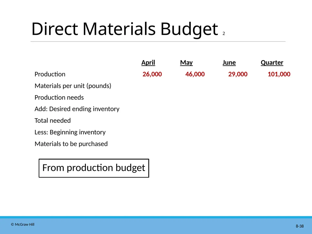Click the slide number '8-38'
This screenshot has width=312, height=234.
point(300,226)
